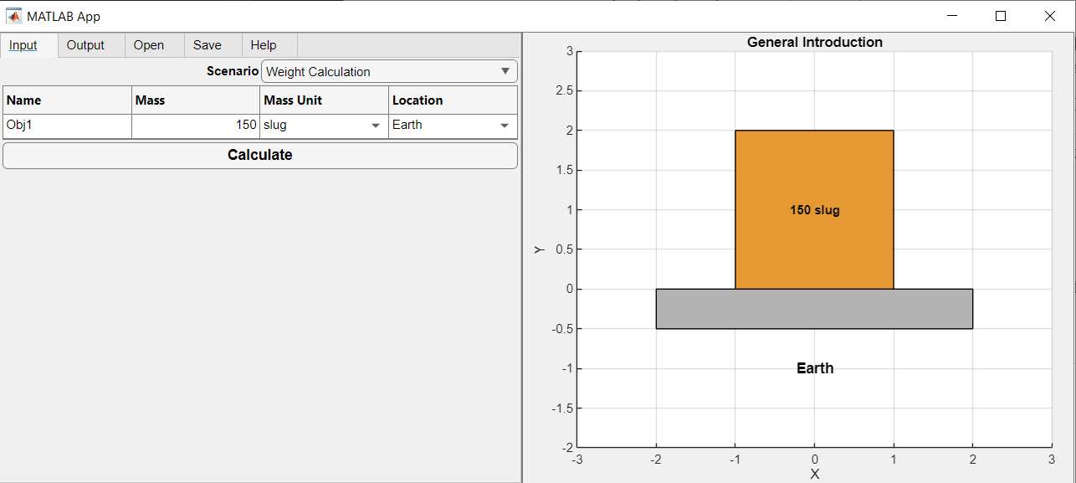Click the X axis label
The height and width of the screenshot is (483, 1076).
pyautogui.click(x=815, y=475)
